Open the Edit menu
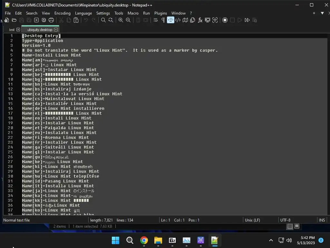The image size is (330, 248). tap(18, 13)
